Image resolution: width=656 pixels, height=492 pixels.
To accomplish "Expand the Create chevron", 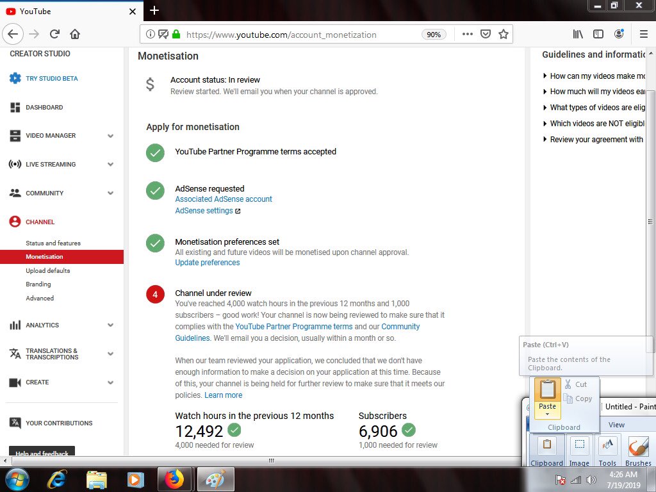I will pyautogui.click(x=110, y=382).
